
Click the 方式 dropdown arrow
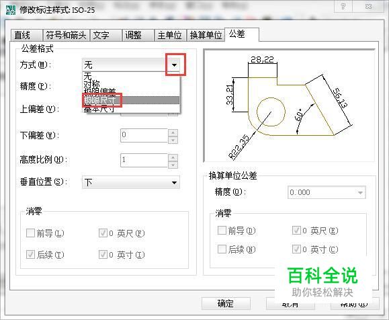tap(175, 65)
